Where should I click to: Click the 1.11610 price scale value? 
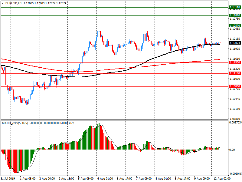tap(235, 59)
